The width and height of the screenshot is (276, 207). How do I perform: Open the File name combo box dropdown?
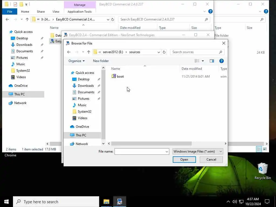click(167, 151)
